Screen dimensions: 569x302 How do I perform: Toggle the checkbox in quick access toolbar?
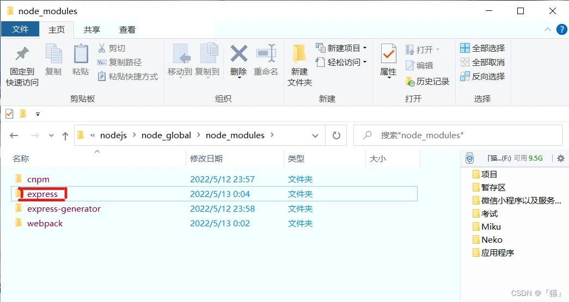(x=9, y=114)
